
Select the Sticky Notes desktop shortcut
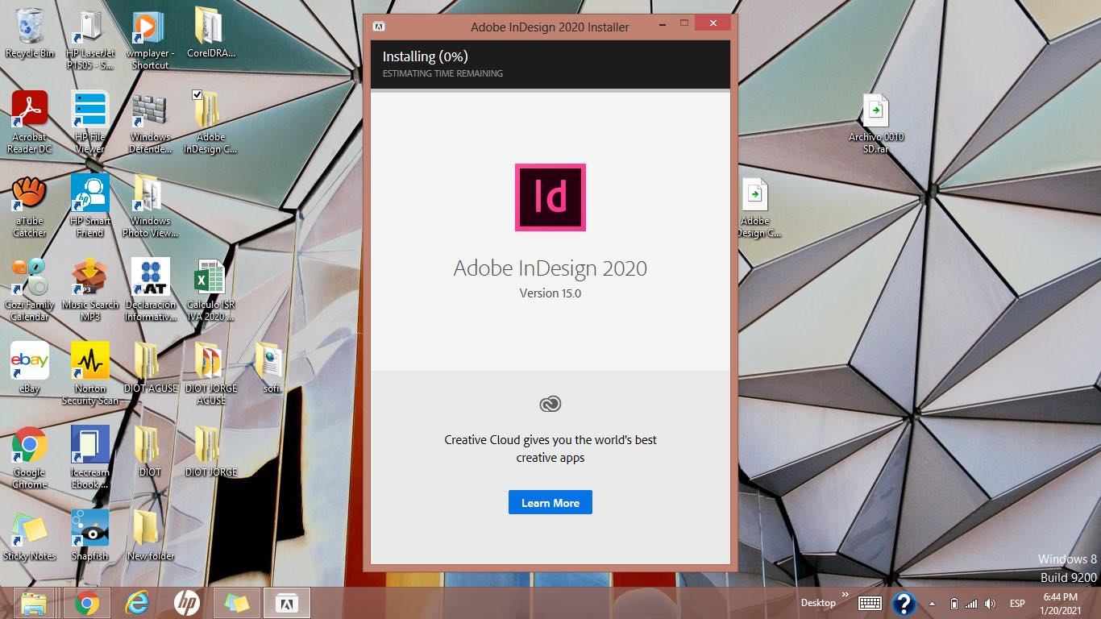[x=30, y=535]
